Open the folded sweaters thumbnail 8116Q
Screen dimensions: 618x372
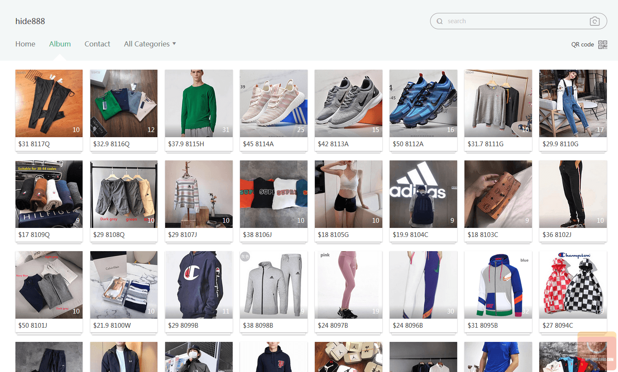[x=124, y=103]
